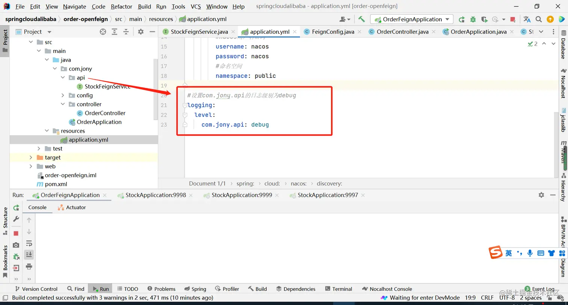Screen dimensions: 568x305
Task: Click the problems count indicator showing 2
Action: point(532,44)
